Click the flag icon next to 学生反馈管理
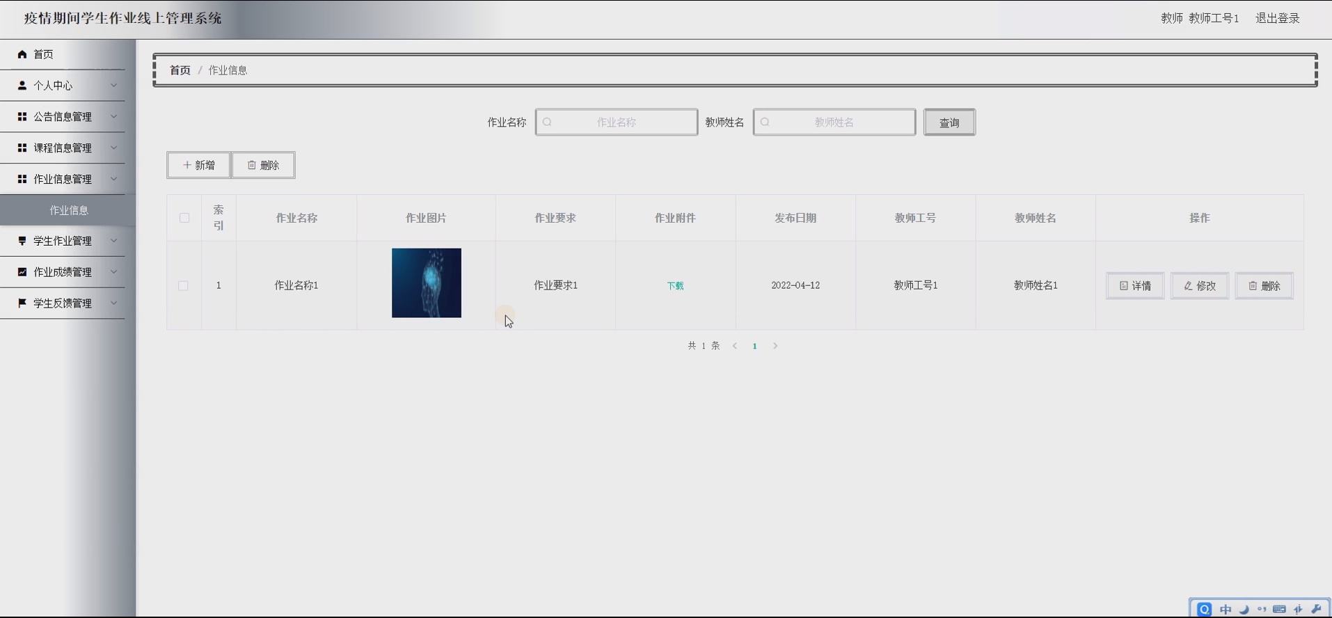This screenshot has height=618, width=1332. [x=22, y=303]
